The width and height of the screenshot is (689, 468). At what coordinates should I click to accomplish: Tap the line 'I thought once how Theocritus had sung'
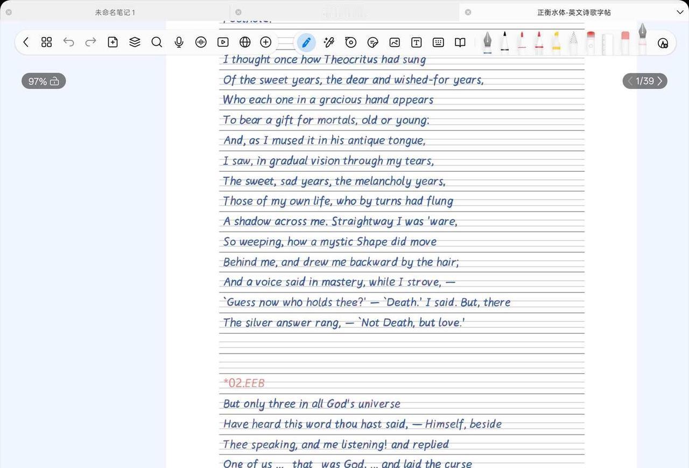coord(325,59)
